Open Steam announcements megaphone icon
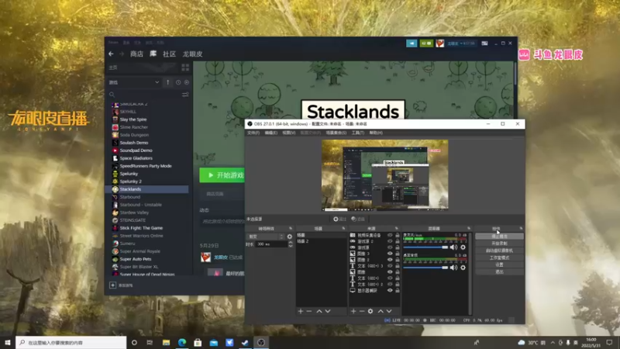Image resolution: width=620 pixels, height=349 pixels. point(412,43)
